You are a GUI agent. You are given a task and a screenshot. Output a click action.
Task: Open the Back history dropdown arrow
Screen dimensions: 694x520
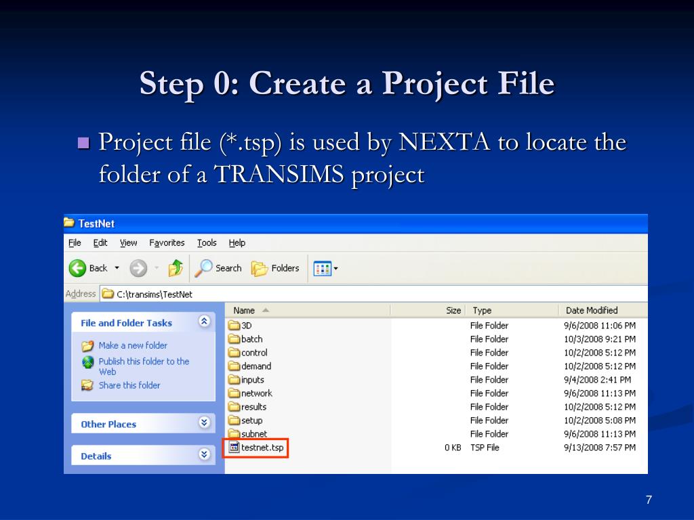117,268
